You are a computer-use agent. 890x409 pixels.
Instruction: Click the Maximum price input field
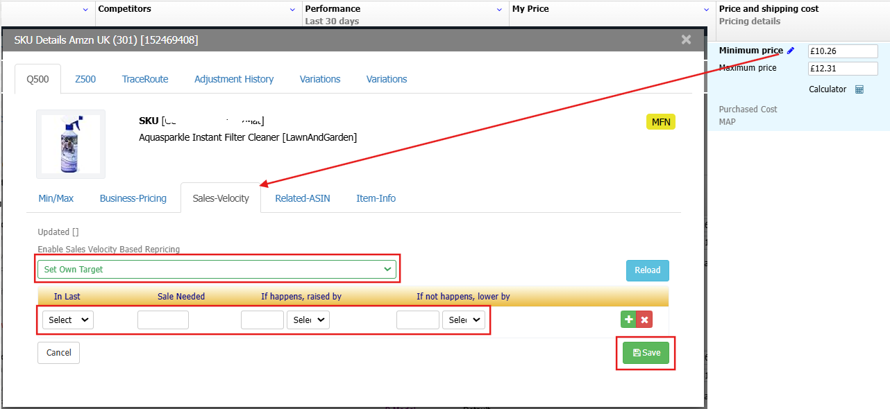[x=843, y=69]
